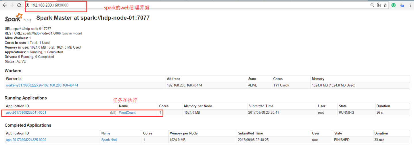Open site info icon in address bar

[x=28, y=5]
